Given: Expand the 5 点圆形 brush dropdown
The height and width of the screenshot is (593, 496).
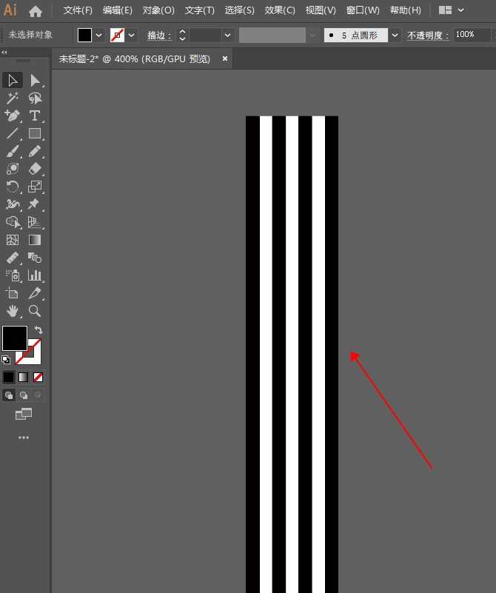Looking at the screenshot, I should 395,35.
